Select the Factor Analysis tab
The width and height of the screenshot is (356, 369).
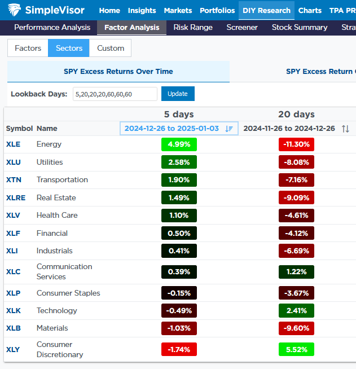(132, 28)
